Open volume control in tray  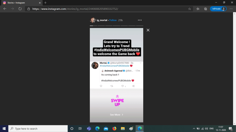(x=206, y=128)
